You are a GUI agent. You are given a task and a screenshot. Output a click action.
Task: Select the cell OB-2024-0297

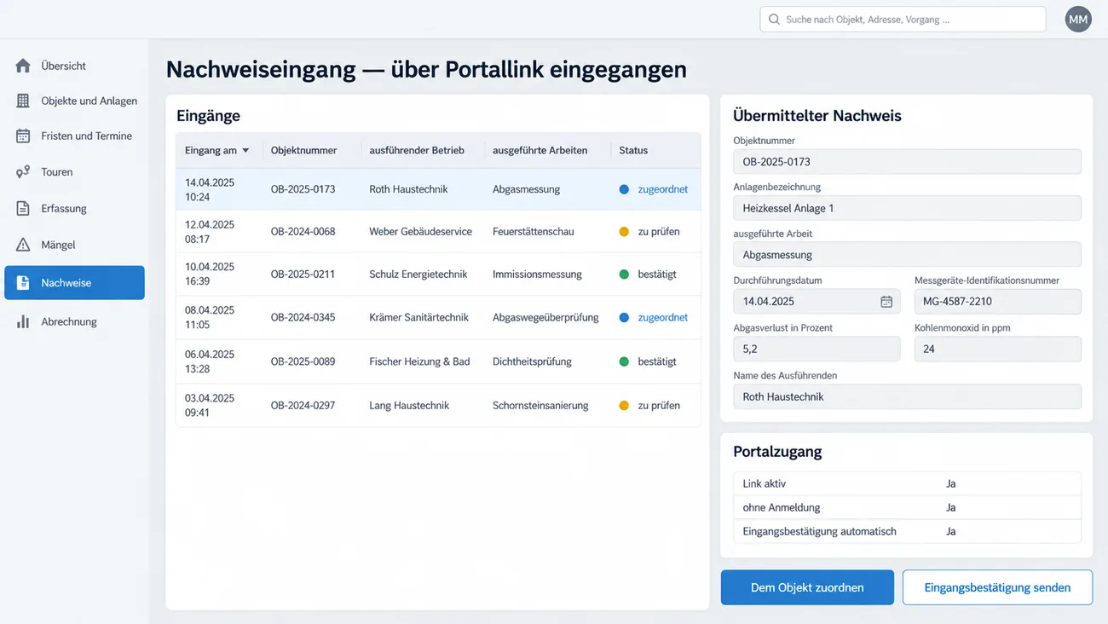click(x=303, y=406)
